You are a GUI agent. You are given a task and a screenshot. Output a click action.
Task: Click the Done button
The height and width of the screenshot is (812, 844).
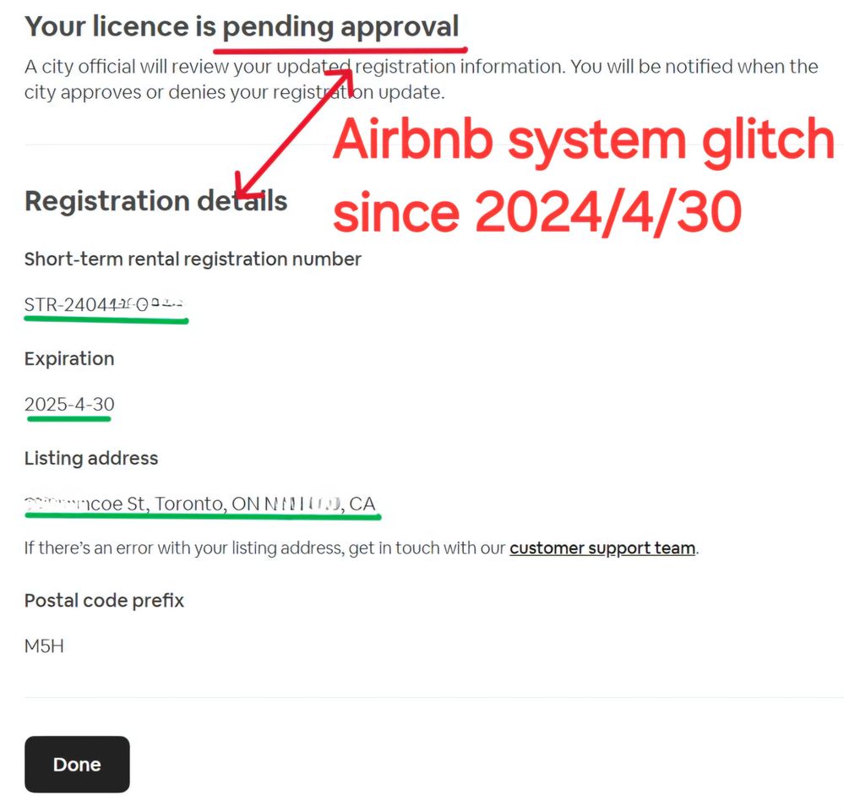click(x=77, y=764)
